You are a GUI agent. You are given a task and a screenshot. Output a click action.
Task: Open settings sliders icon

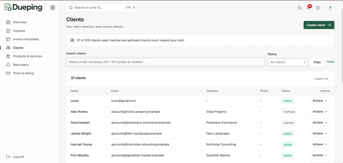318,7
